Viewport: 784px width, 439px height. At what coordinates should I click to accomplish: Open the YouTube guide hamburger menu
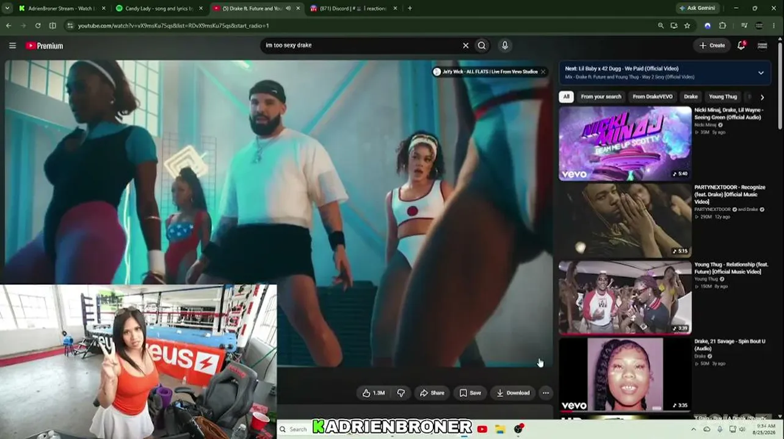pyautogui.click(x=12, y=46)
